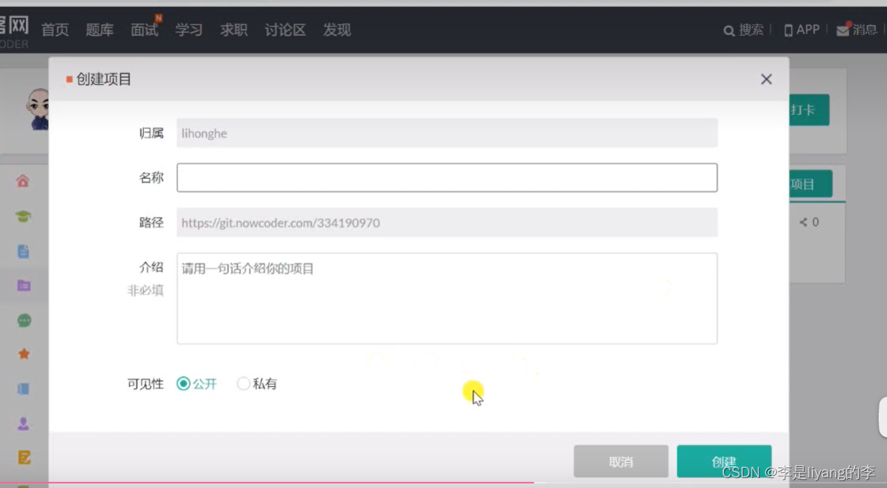Click the 创建项目 dialog title text
The height and width of the screenshot is (488, 887).
[103, 79]
